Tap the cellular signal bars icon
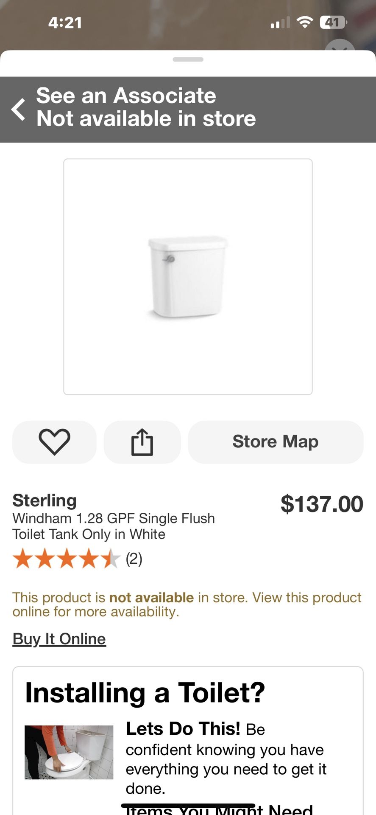 tap(280, 22)
